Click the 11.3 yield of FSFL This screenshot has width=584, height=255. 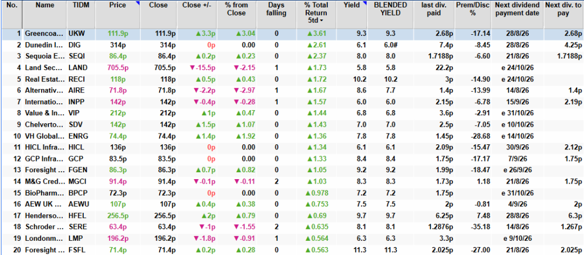[361, 250]
